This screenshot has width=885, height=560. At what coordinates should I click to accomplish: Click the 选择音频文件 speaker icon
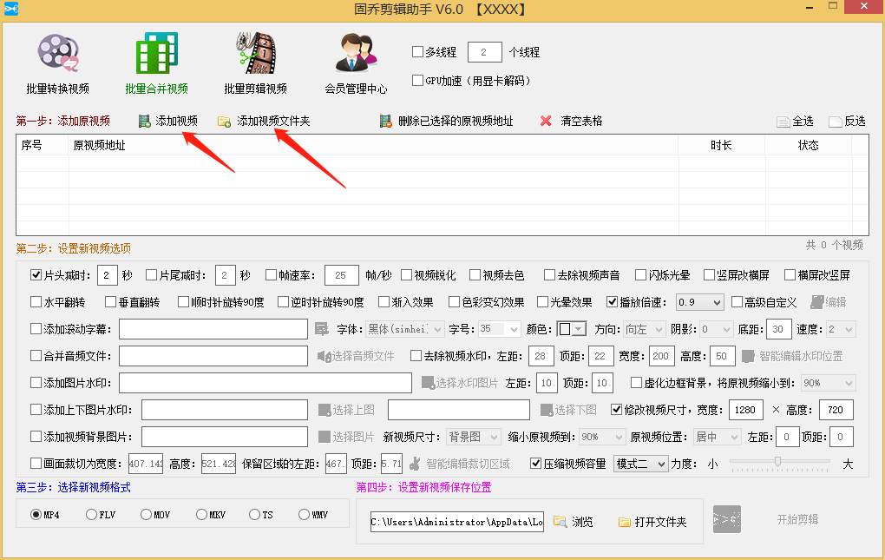tap(324, 356)
